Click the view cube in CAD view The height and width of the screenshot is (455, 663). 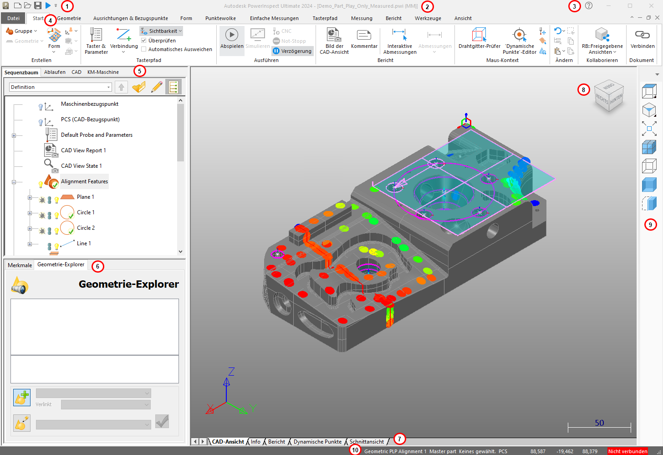pos(609,96)
